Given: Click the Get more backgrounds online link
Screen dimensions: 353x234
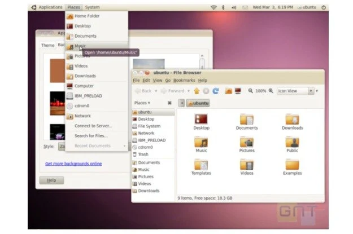Looking at the screenshot, I should (x=73, y=164).
